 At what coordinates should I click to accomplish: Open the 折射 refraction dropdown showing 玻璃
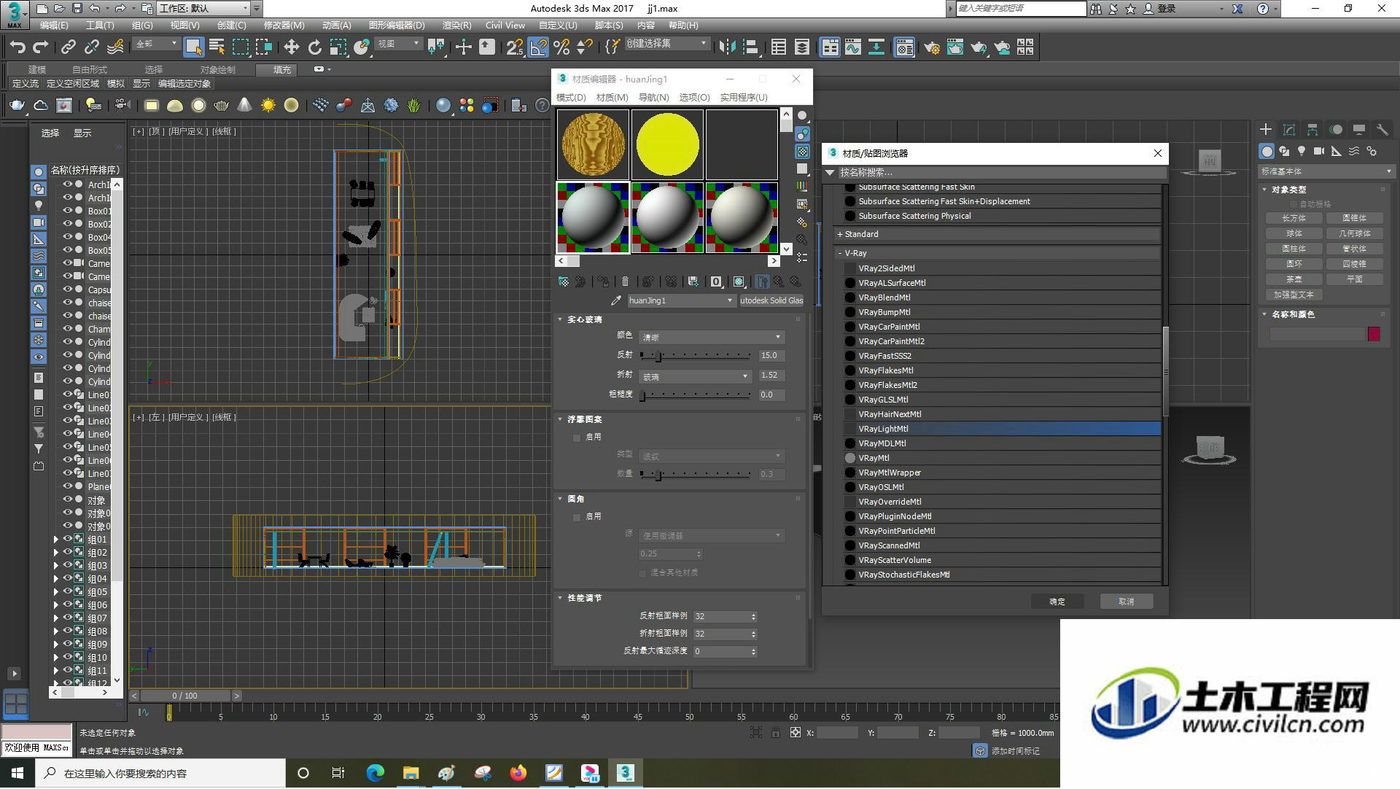click(x=695, y=376)
